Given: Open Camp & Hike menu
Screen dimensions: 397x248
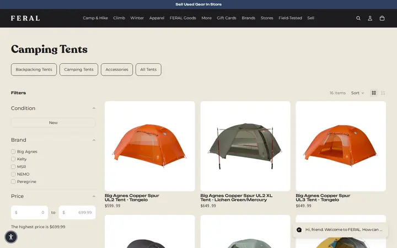Looking at the screenshot, I should point(95,18).
